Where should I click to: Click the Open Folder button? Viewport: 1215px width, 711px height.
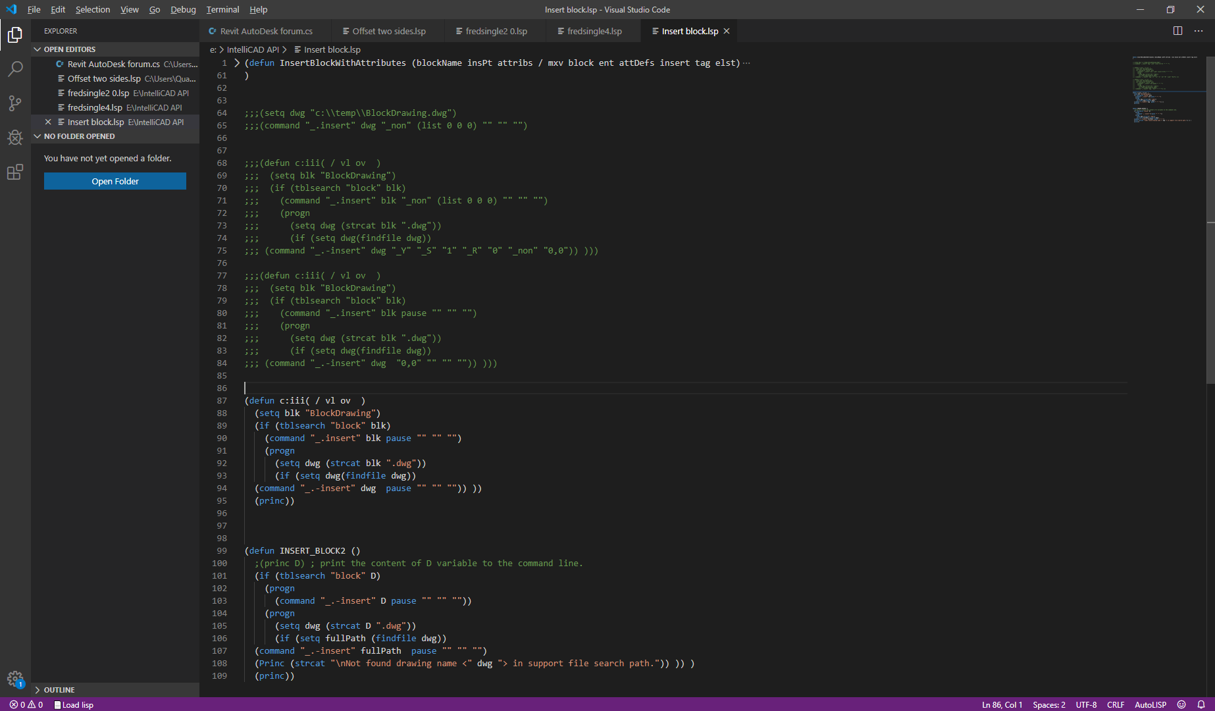pyautogui.click(x=115, y=181)
